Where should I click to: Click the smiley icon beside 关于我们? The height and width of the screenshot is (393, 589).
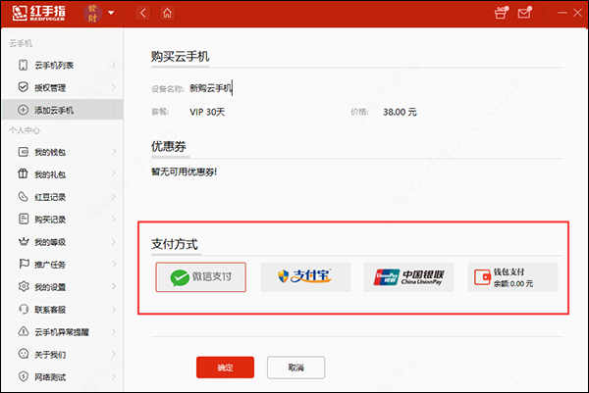(x=24, y=354)
